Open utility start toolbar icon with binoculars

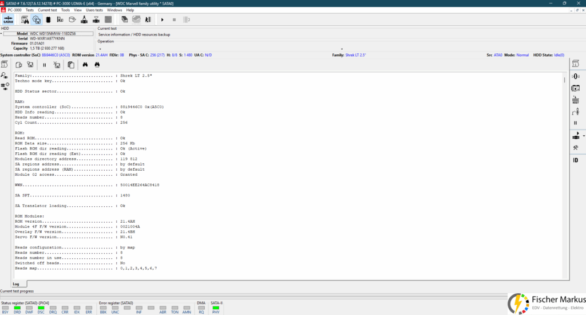25,20
